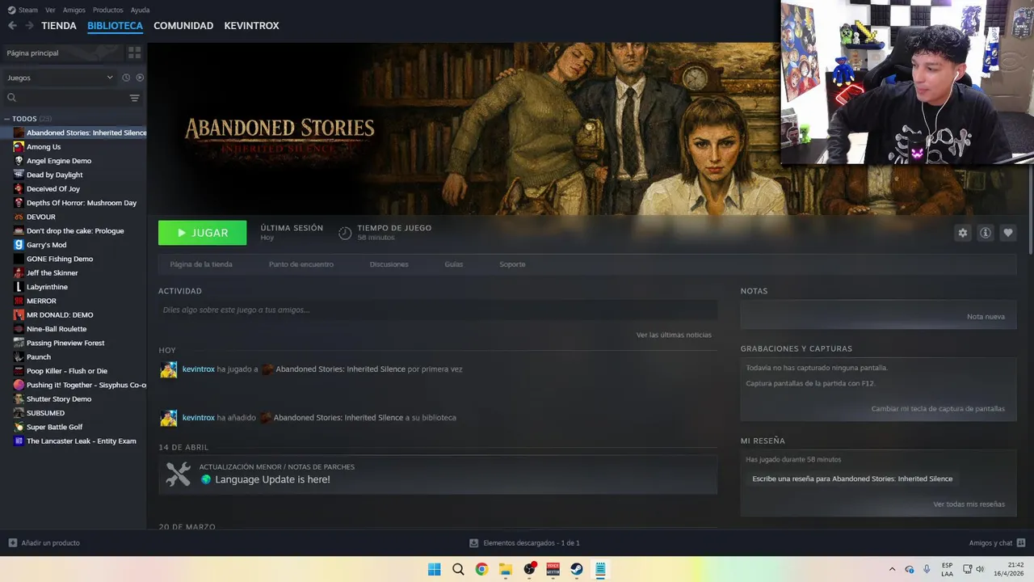
Task: Click kevintrox avatar in first activity entry
Action: (168, 369)
